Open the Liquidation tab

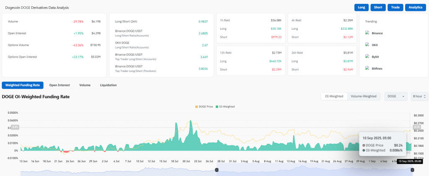tap(108, 85)
